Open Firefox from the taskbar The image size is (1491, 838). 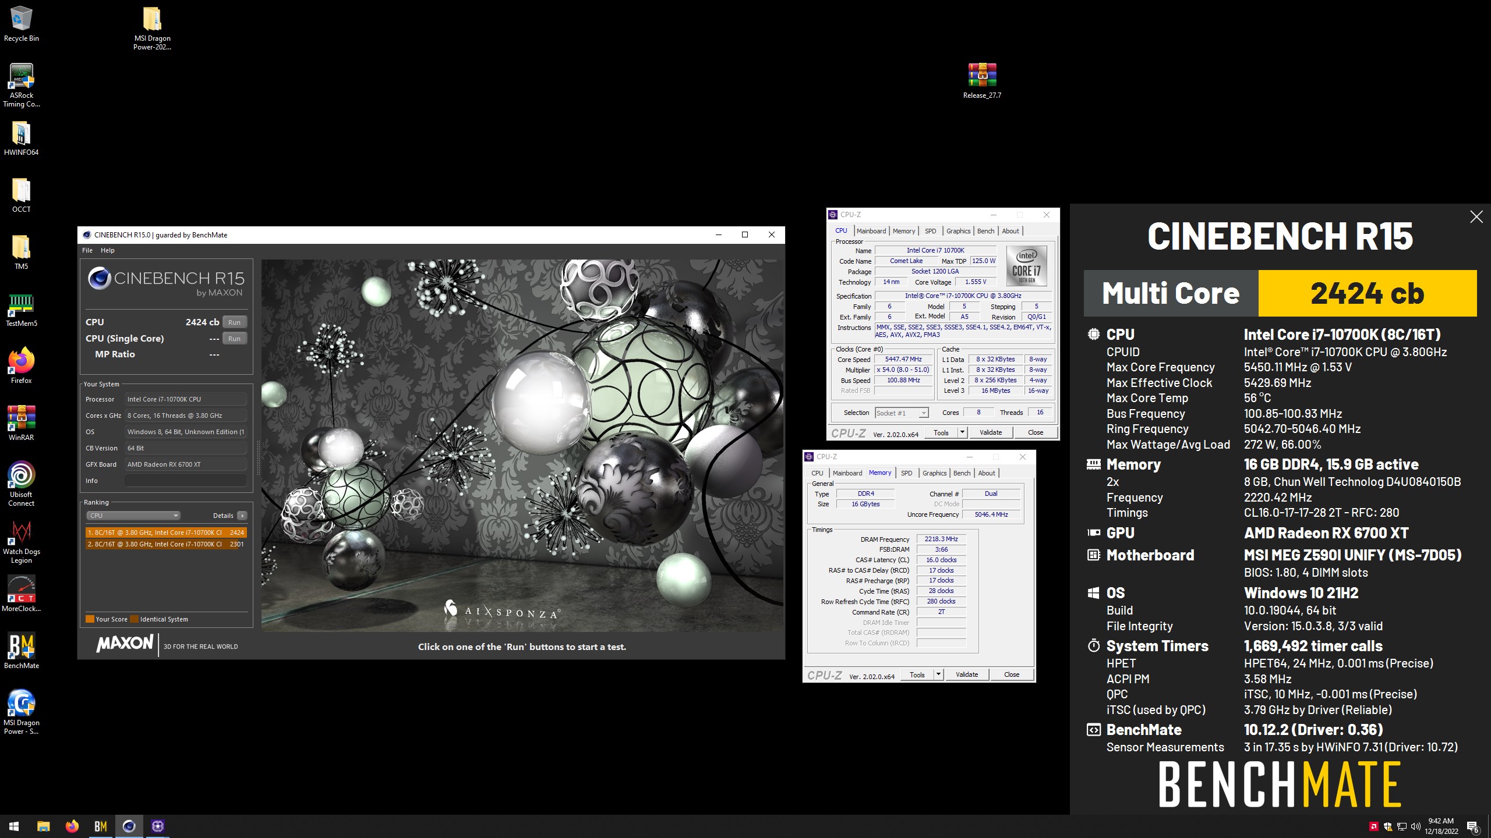(72, 826)
